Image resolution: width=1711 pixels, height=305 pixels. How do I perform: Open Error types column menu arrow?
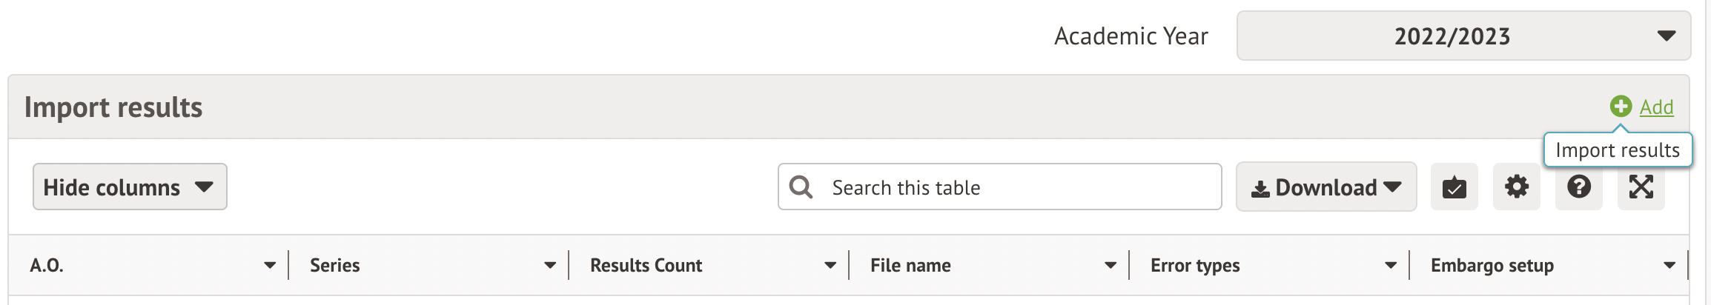pos(1391,265)
